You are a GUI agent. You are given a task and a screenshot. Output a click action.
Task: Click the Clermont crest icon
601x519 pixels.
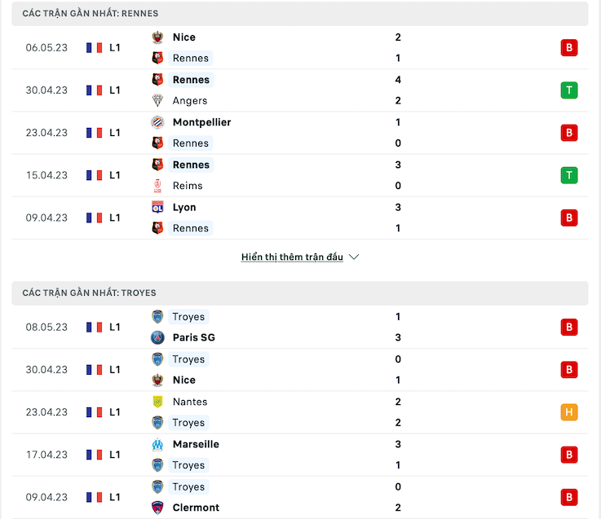(157, 508)
